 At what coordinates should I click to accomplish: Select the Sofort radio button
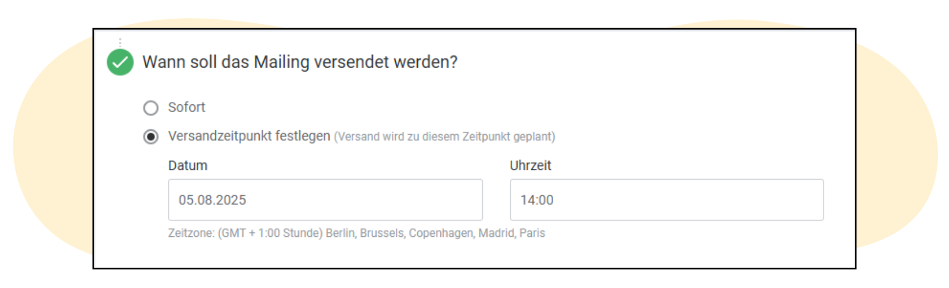click(151, 108)
